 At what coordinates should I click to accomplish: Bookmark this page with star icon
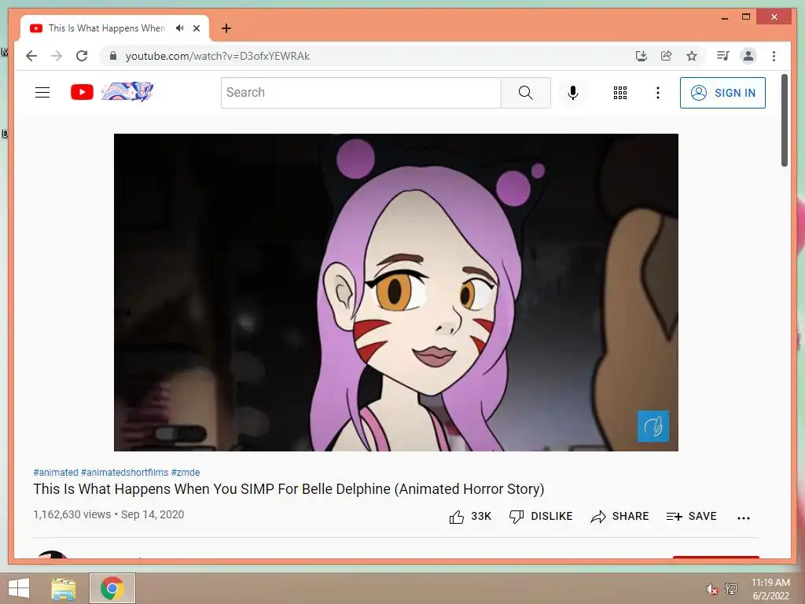tap(692, 56)
